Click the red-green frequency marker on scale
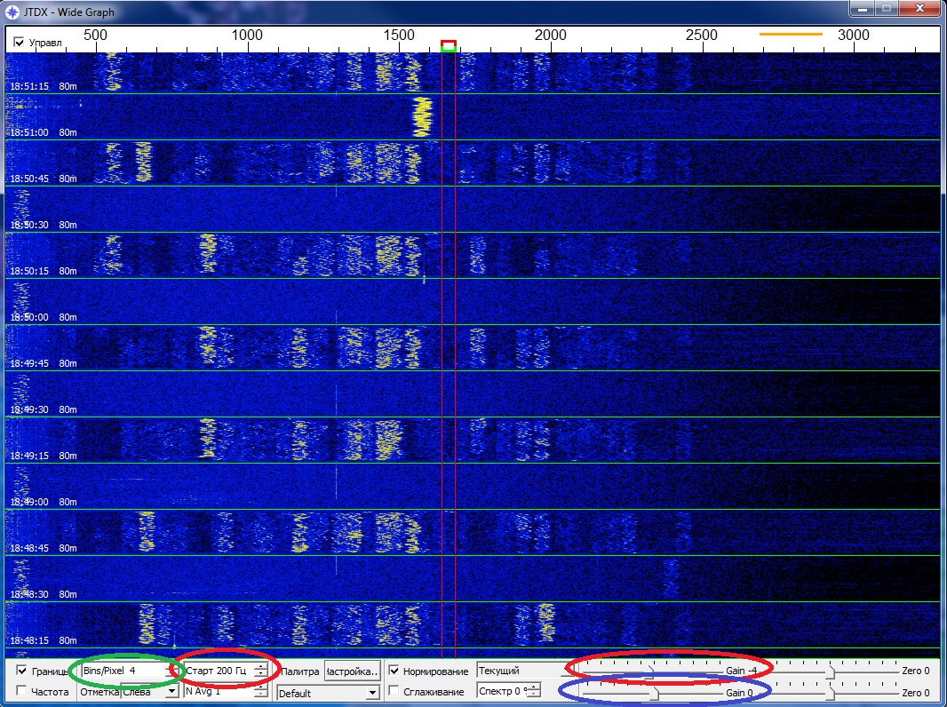Image resolution: width=947 pixels, height=707 pixels. [449, 46]
